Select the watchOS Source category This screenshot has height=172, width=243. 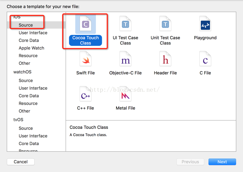26,80
